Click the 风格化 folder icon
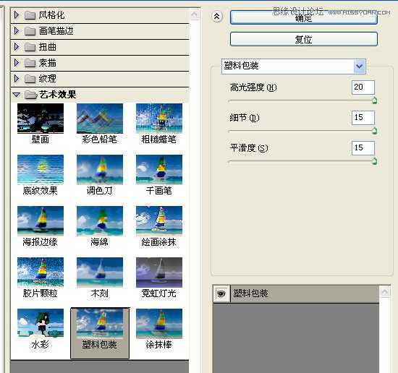This screenshot has height=373, width=398. 30,15
